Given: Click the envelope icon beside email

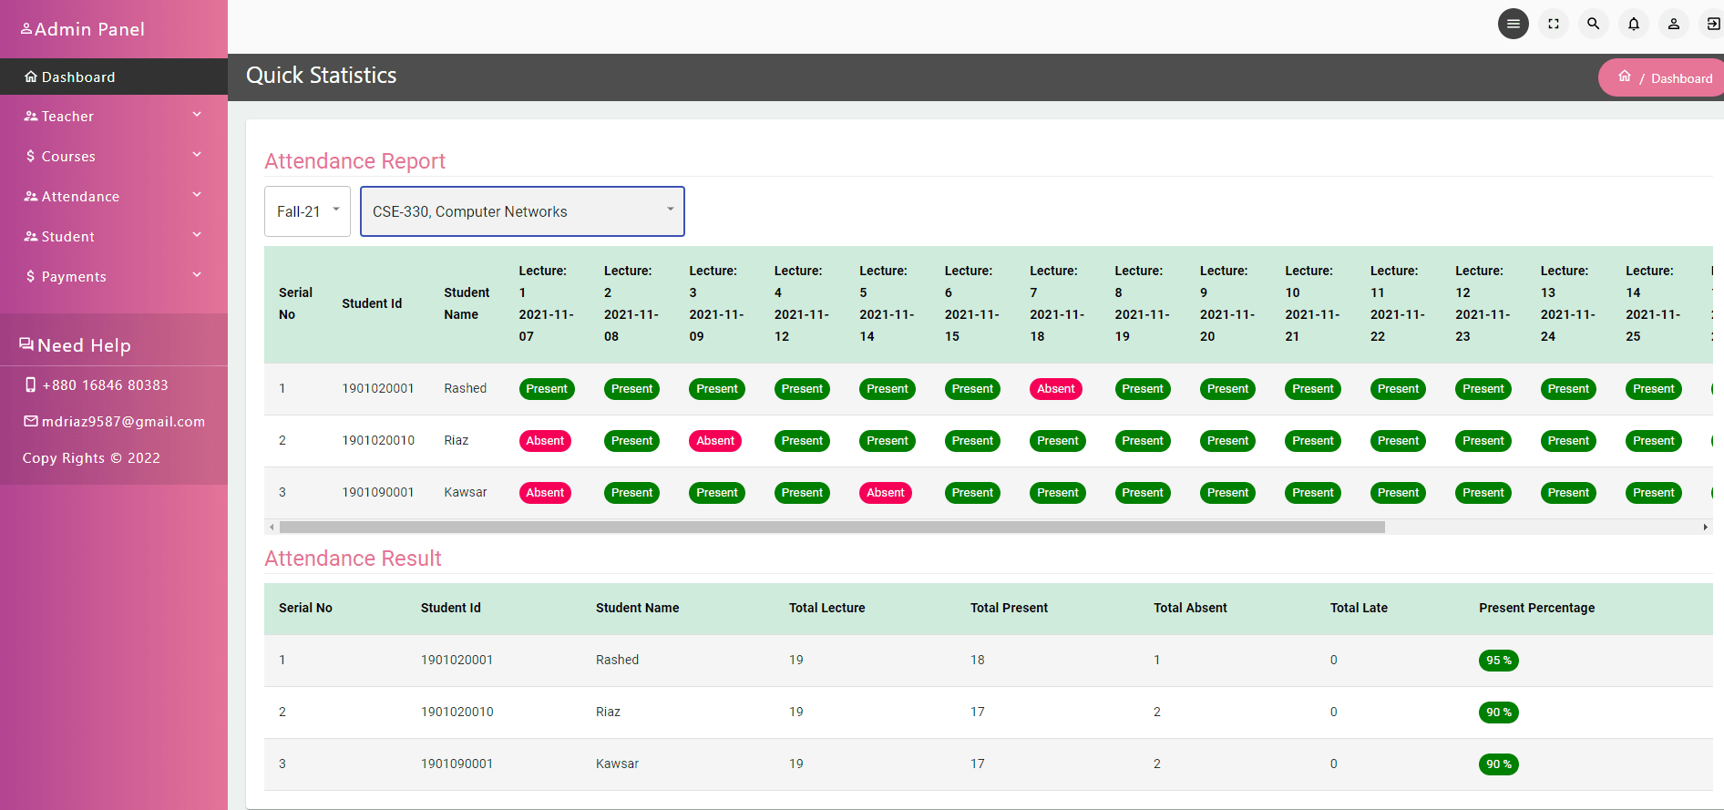Looking at the screenshot, I should pos(31,421).
